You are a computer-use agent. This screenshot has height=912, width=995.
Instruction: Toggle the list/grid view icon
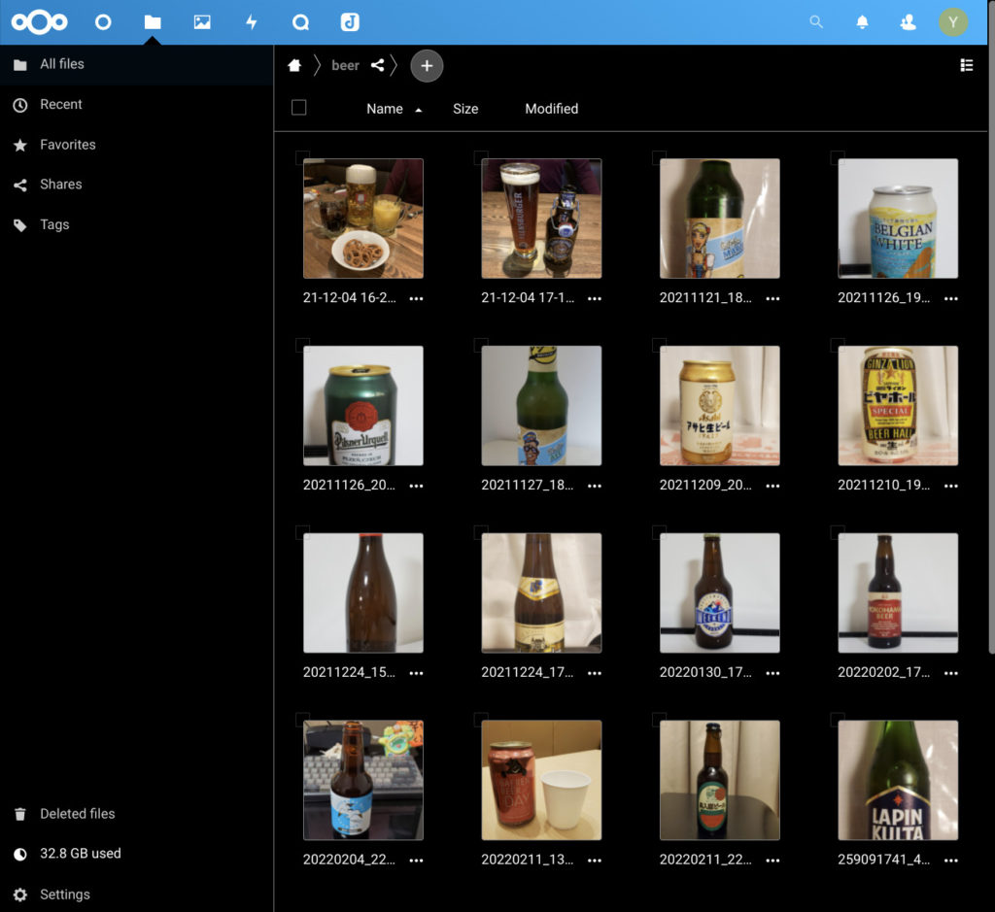(x=967, y=65)
